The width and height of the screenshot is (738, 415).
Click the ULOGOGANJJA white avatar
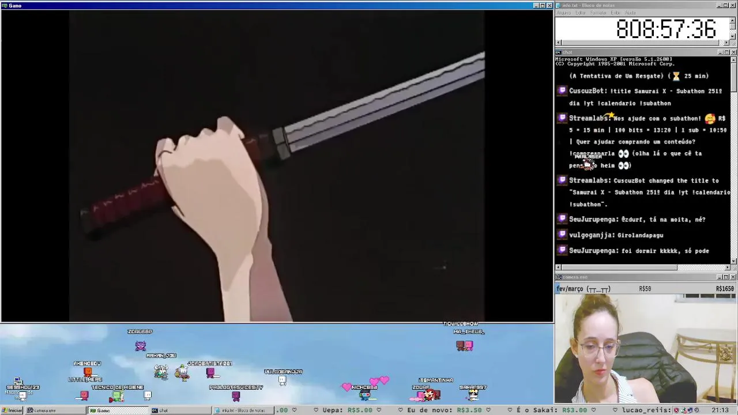282,380
